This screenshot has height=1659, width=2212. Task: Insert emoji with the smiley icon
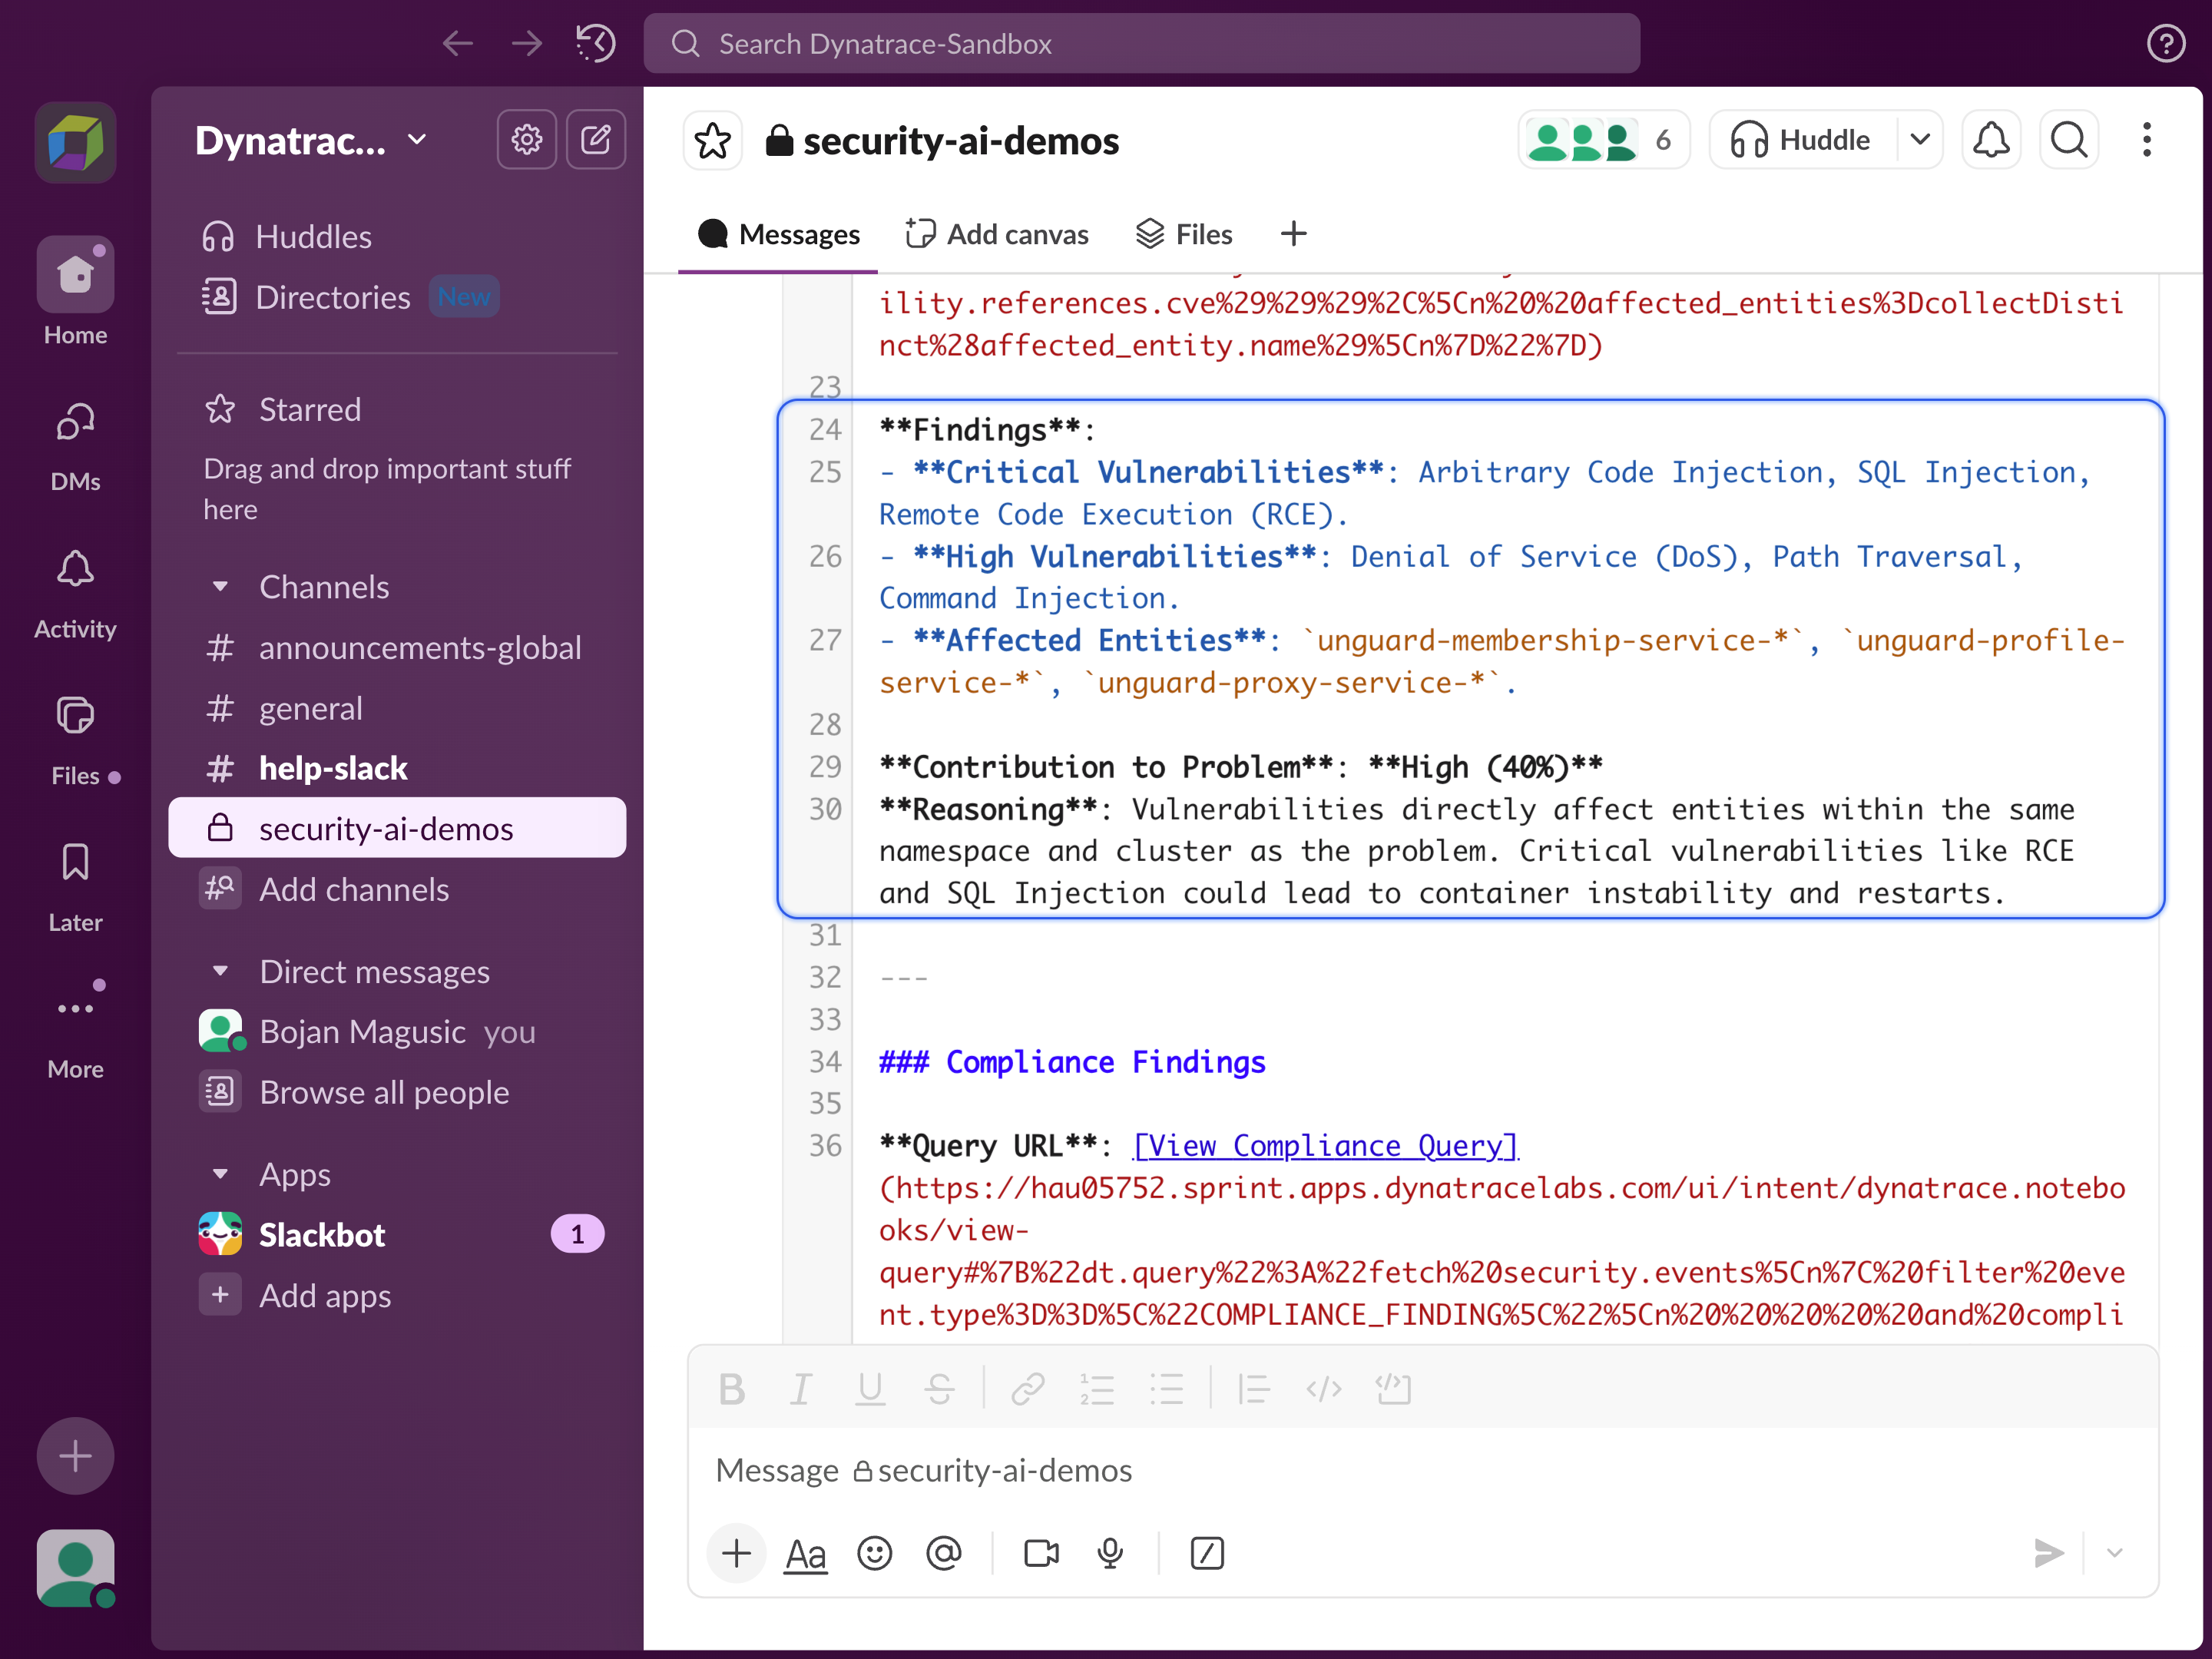pyautogui.click(x=874, y=1553)
